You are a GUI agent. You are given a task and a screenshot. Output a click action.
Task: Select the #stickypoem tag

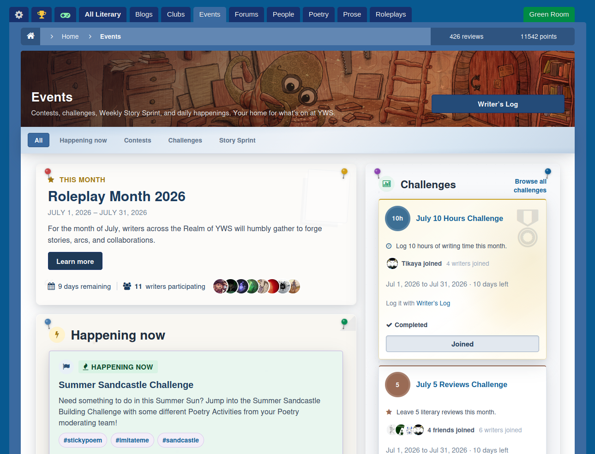point(83,440)
